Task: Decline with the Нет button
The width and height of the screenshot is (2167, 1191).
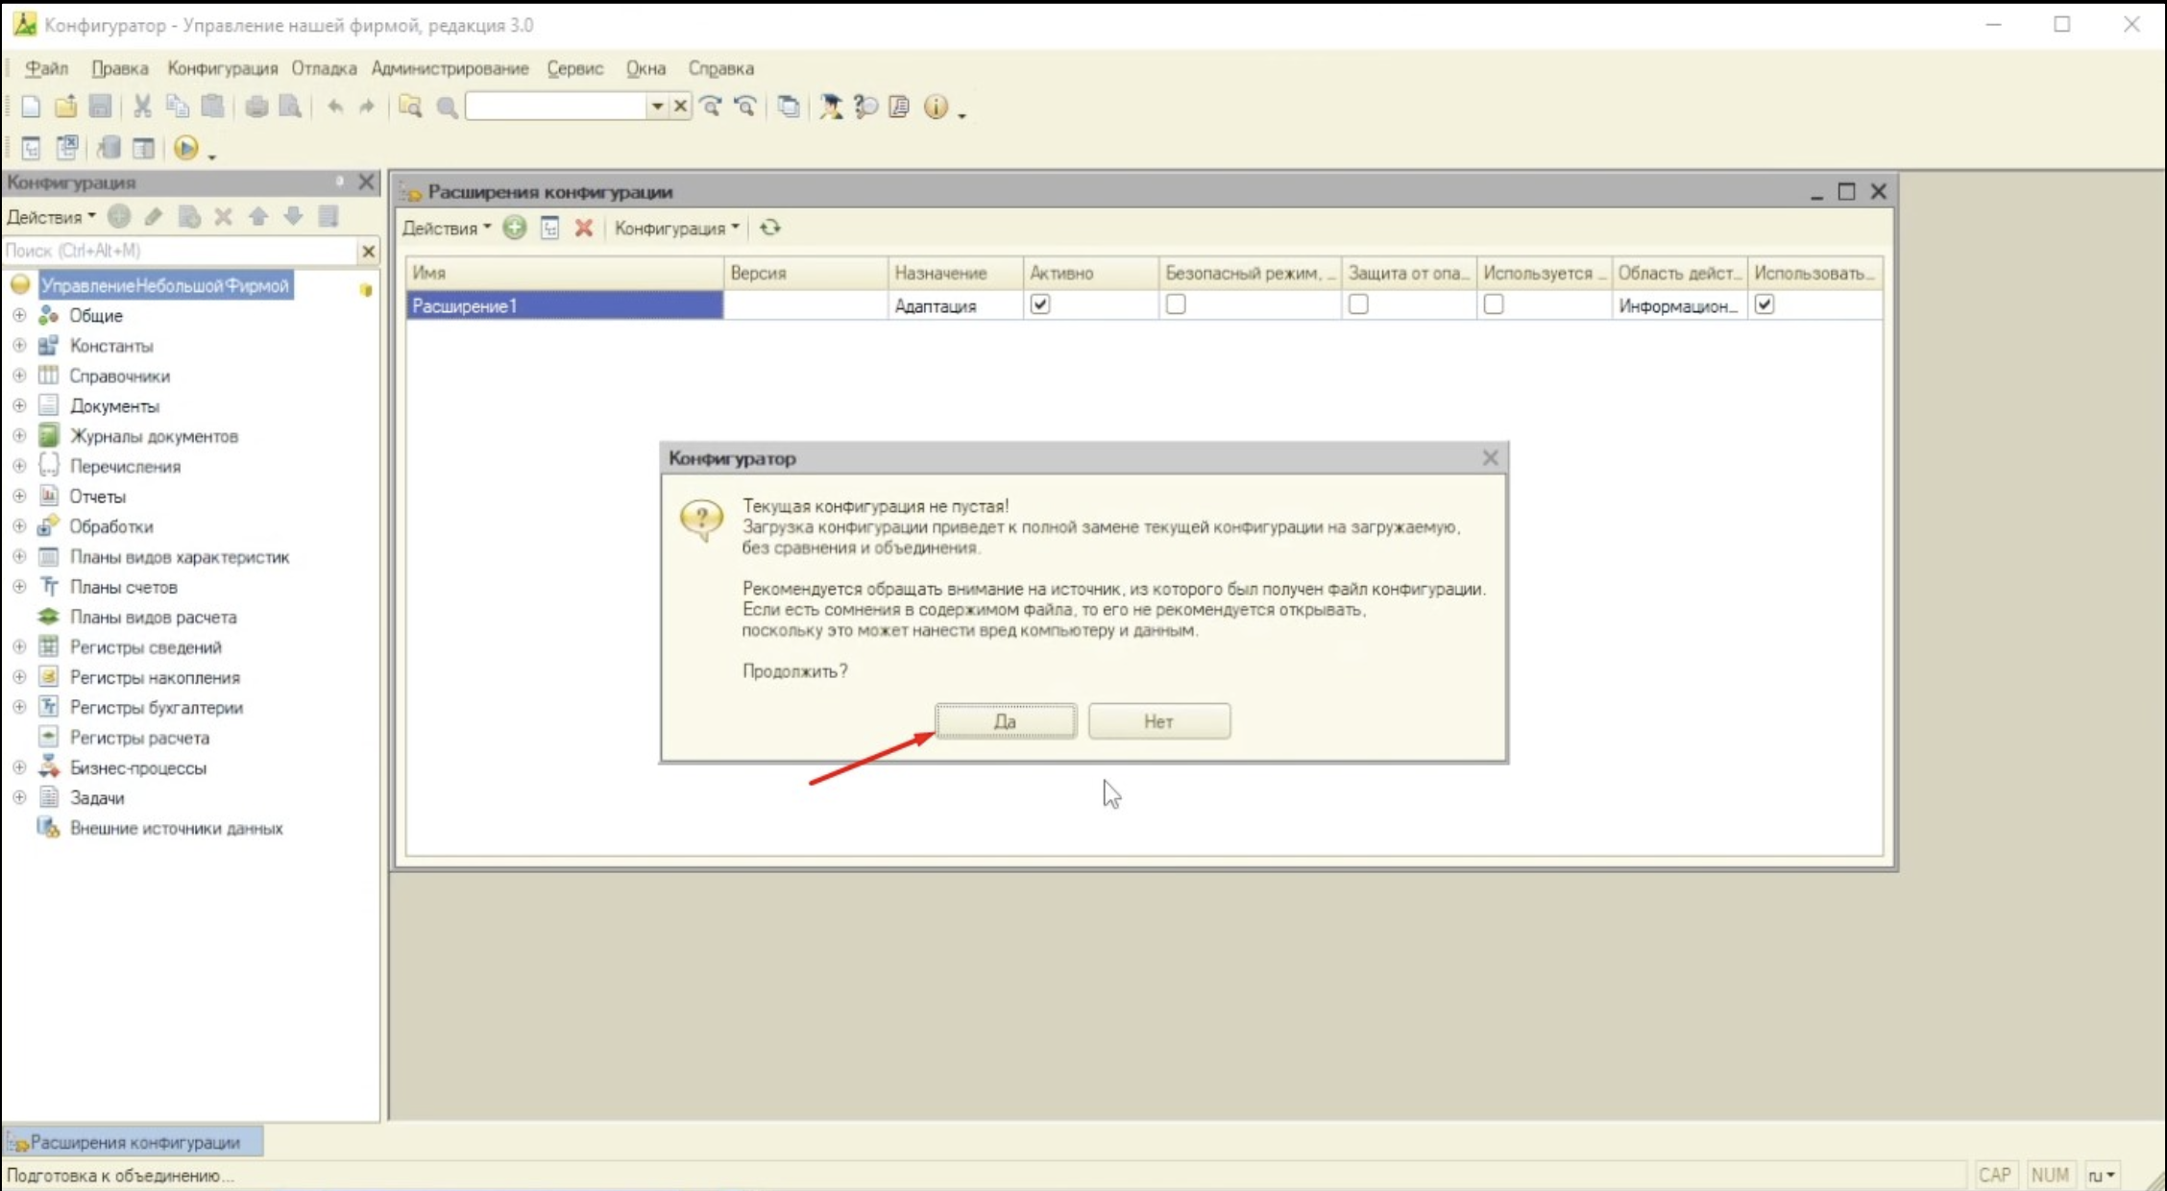Action: (x=1158, y=721)
